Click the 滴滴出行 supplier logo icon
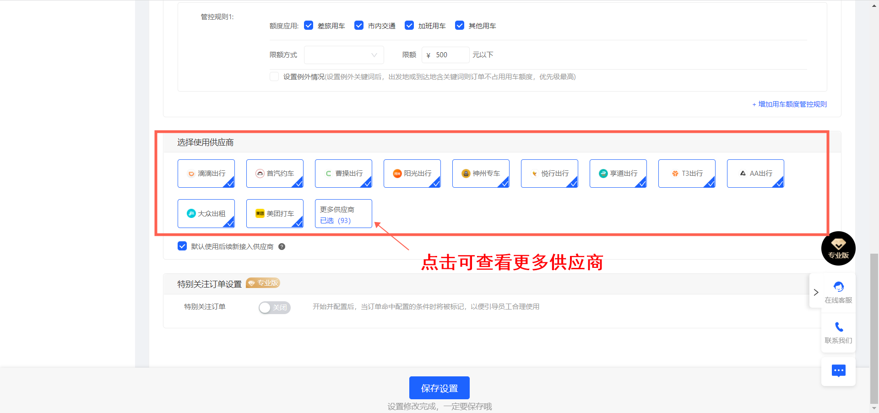Image resolution: width=879 pixels, height=413 pixels. [x=191, y=174]
